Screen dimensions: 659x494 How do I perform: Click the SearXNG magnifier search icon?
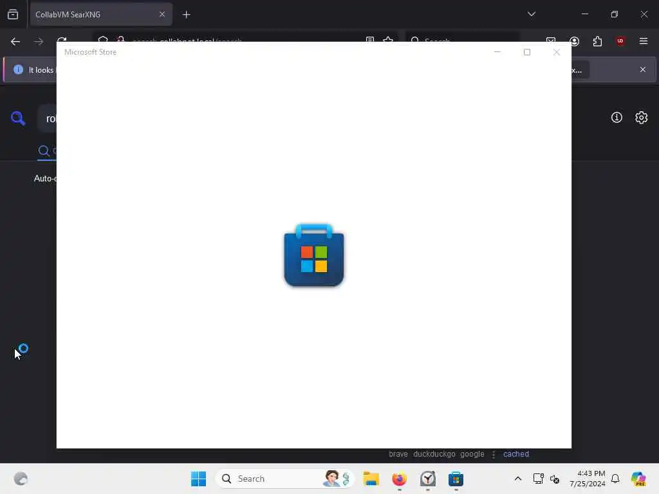17,118
